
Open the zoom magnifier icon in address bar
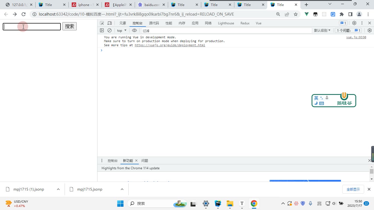(x=278, y=14)
